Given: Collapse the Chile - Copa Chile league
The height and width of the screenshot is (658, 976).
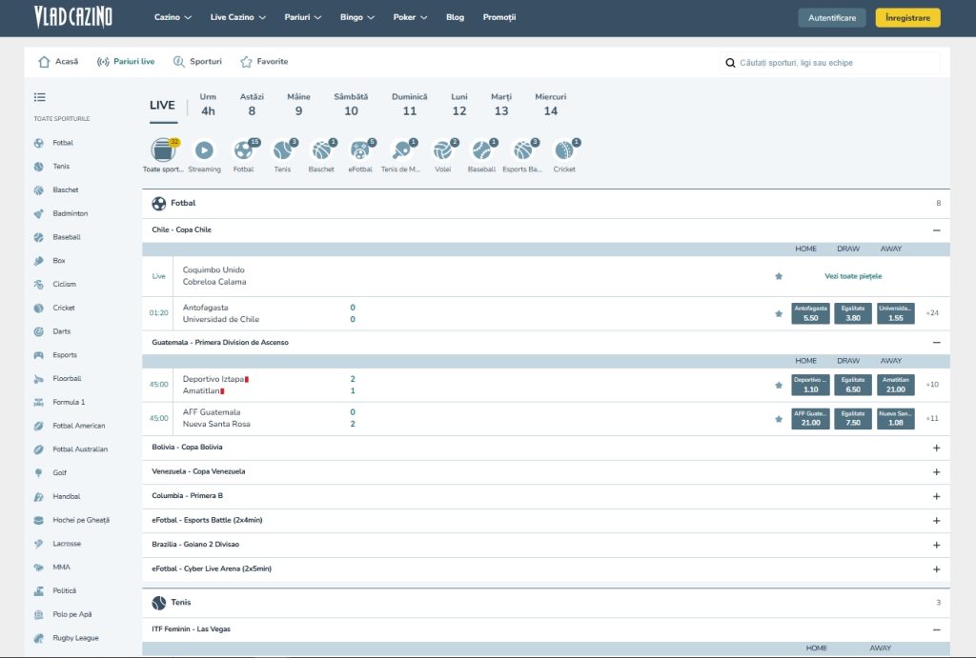Looking at the screenshot, I should pos(936,230).
